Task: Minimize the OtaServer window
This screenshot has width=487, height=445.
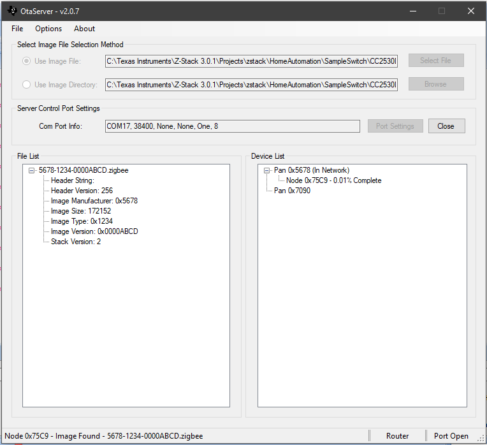Action: pyautogui.click(x=413, y=11)
